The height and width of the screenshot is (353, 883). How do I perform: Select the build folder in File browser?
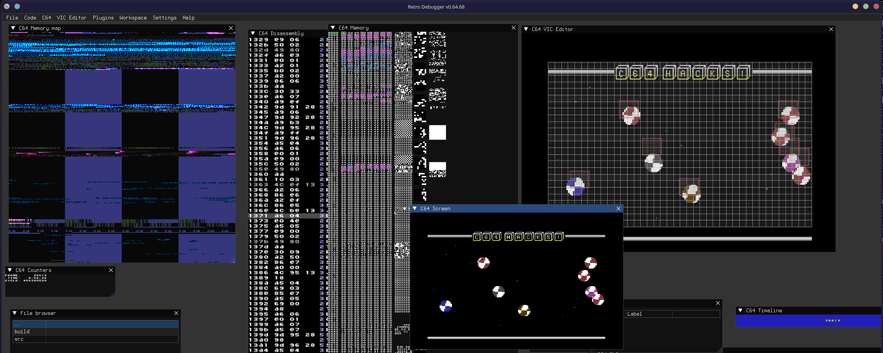pos(96,331)
